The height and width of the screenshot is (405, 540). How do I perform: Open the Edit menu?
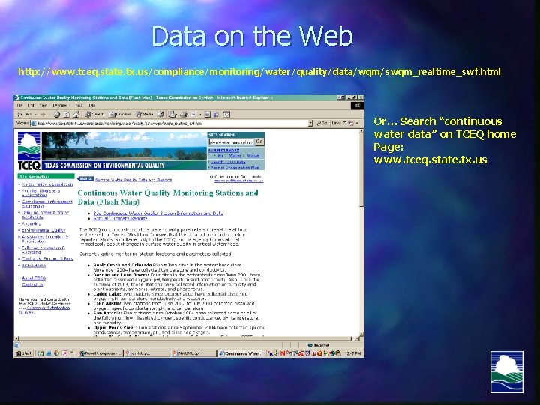point(31,105)
